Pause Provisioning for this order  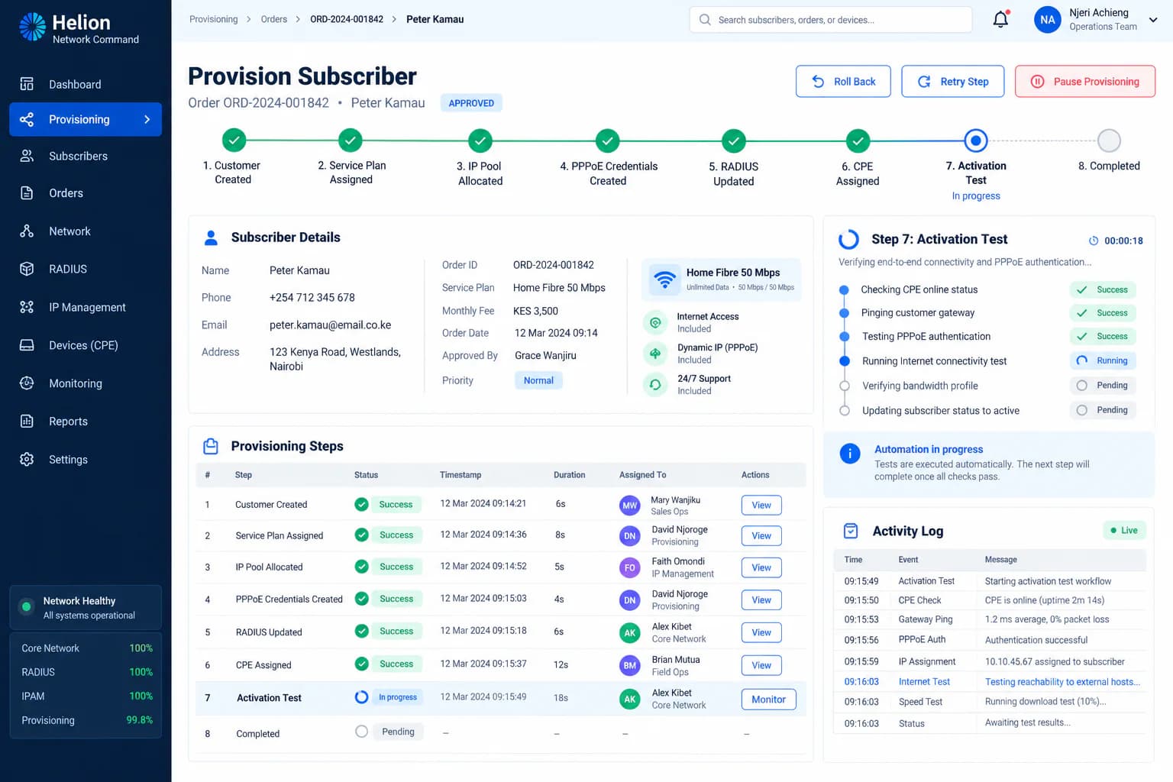click(x=1085, y=82)
